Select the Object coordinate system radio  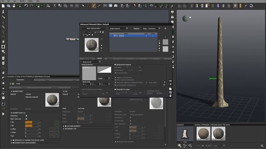pos(157,93)
